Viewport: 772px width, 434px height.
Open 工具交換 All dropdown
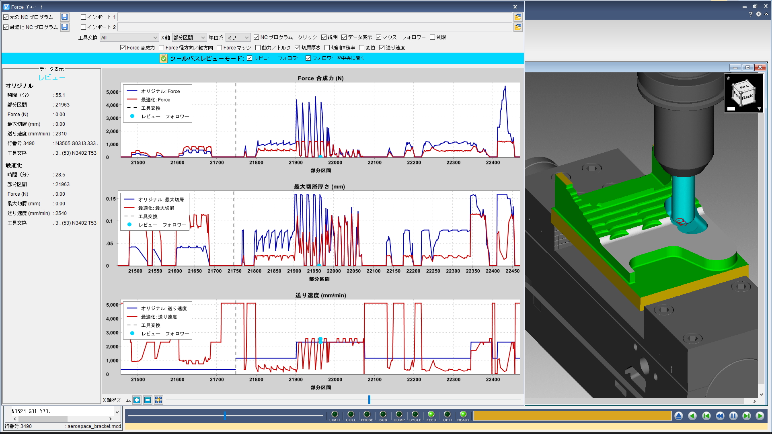129,37
